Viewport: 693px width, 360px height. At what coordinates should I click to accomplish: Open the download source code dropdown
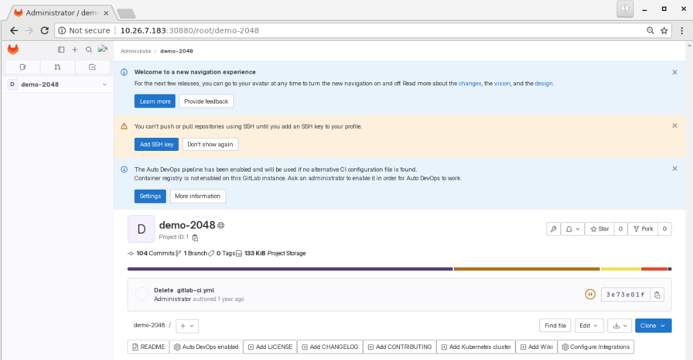620,326
